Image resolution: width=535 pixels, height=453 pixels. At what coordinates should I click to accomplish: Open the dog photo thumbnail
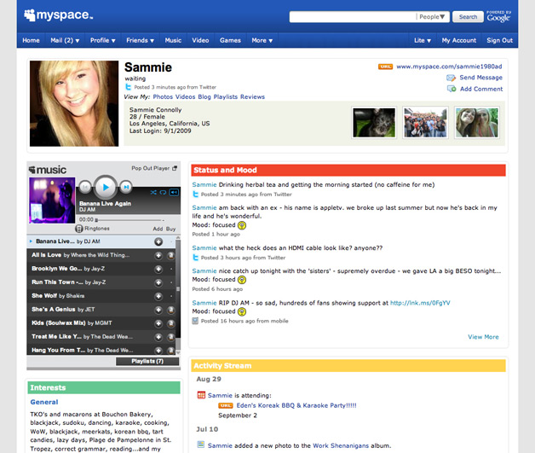[x=374, y=123]
